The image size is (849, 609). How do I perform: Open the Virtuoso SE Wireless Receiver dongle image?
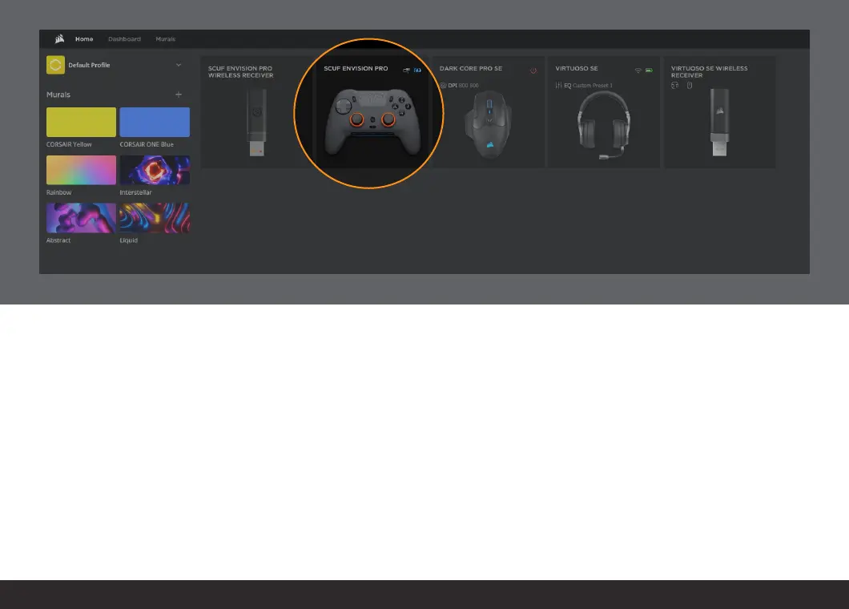719,123
